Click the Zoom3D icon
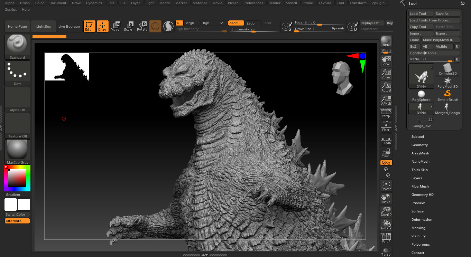The width and height of the screenshot is (471, 257). click(386, 212)
